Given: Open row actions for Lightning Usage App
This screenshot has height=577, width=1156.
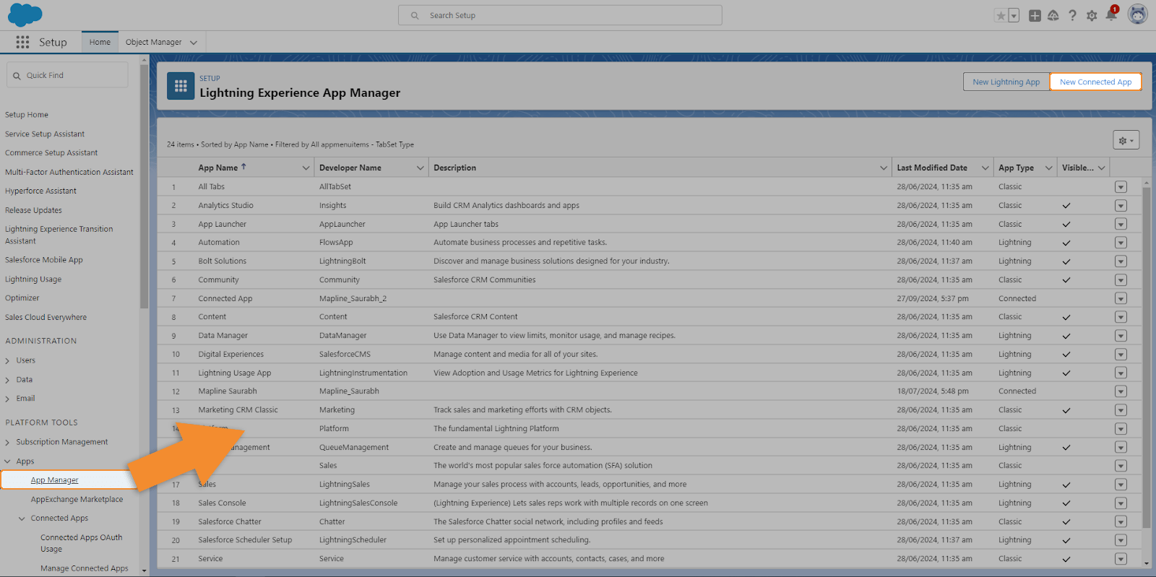Looking at the screenshot, I should 1121,373.
